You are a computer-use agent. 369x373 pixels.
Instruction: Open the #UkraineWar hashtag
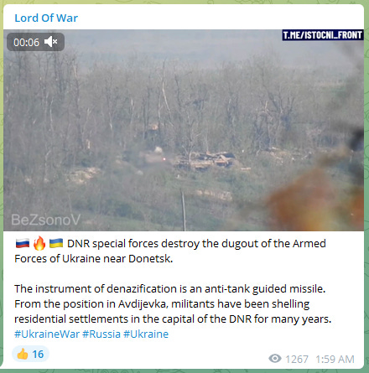tap(47, 334)
